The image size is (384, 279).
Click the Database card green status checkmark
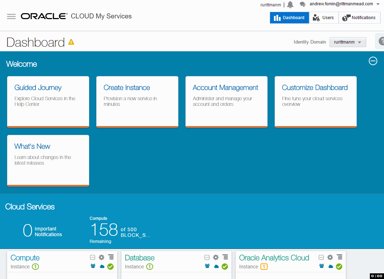point(225,267)
